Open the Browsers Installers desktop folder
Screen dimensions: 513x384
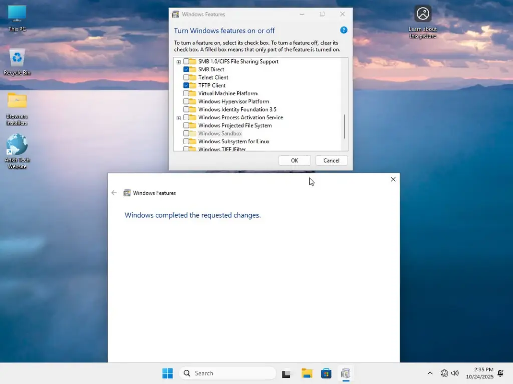click(17, 100)
